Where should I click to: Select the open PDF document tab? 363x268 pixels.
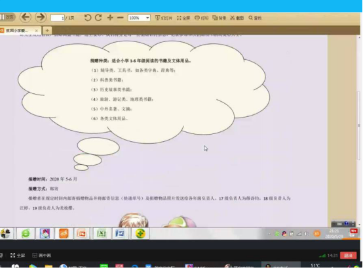click(19, 31)
